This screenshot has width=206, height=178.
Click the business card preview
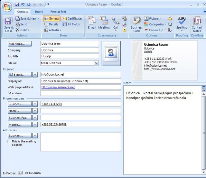pyautogui.click(x=165, y=61)
